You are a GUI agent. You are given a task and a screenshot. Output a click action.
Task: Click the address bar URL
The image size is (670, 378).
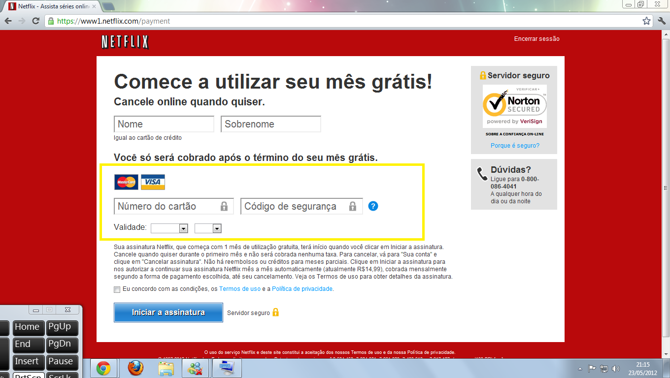[113, 21]
